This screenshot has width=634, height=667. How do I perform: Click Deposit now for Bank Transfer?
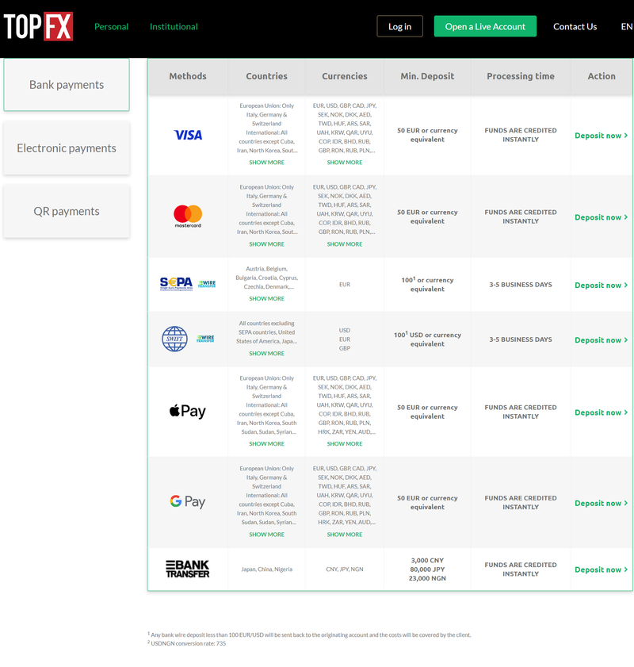tap(602, 569)
